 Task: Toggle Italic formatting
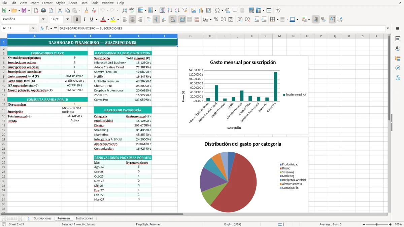click(84, 20)
